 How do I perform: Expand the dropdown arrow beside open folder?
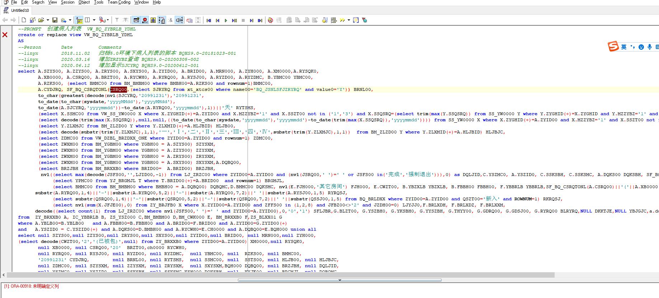coord(48,20)
